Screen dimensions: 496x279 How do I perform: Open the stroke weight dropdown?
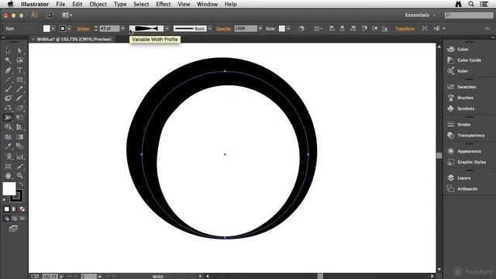point(122,29)
